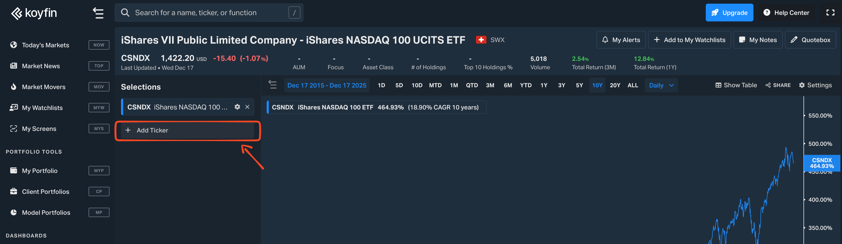Click the Upgrade rocket button
The image size is (842, 244).
[729, 13]
